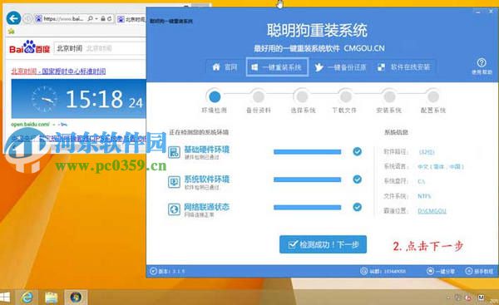
Task: Click the grid icon on 软件在线安装 tab
Action: click(381, 67)
